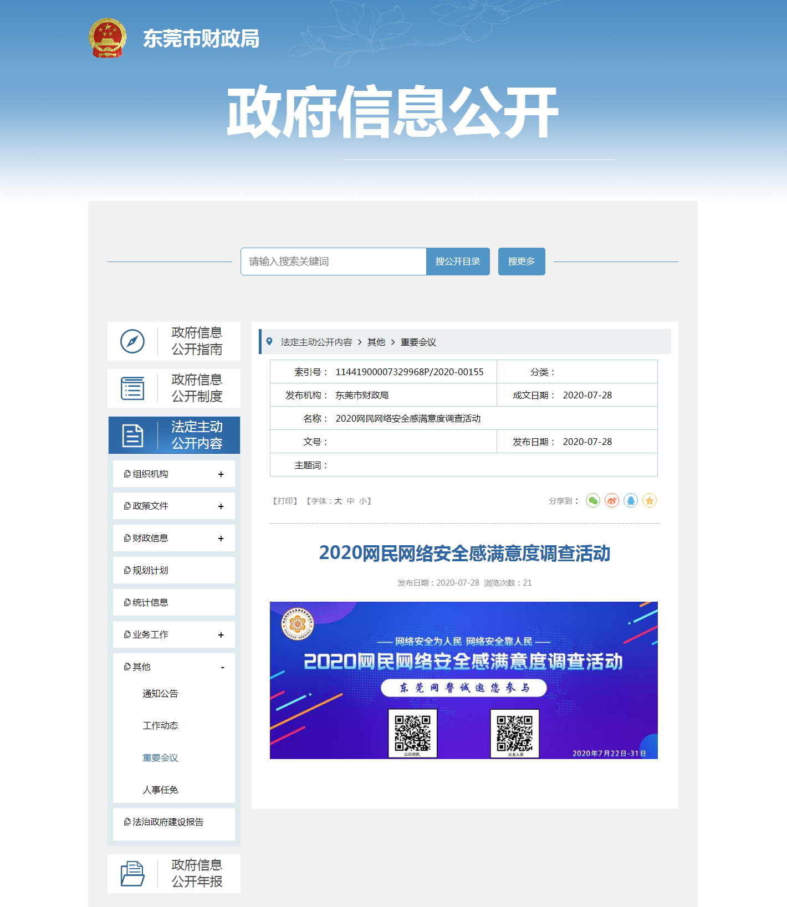Click the folder icon for 政府信息公开年报

(132, 874)
